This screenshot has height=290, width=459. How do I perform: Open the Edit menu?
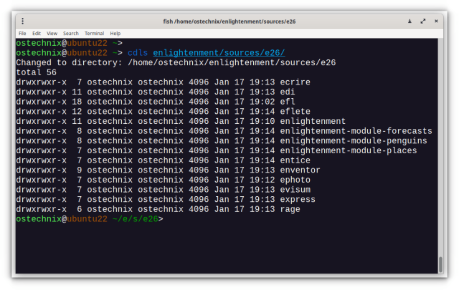37,34
